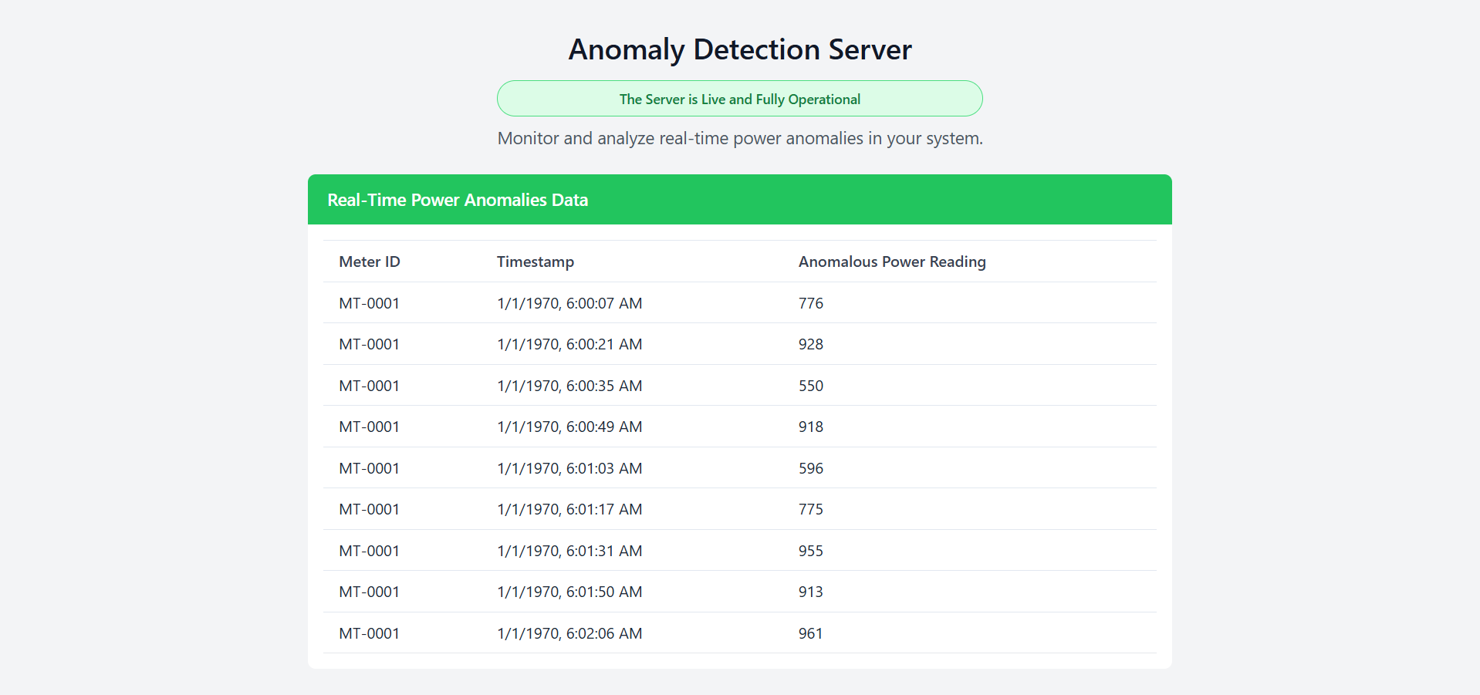
Task: Select the reading value 776
Action: point(811,303)
